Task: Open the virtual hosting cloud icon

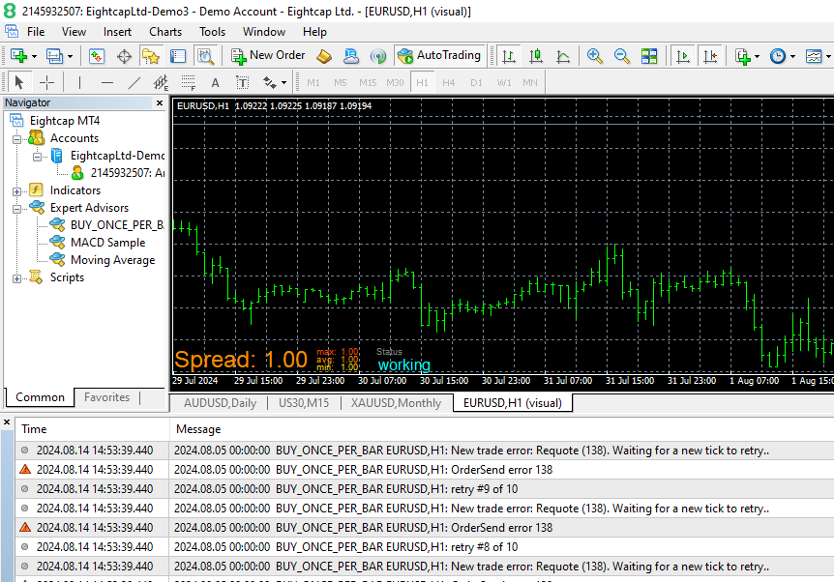Action: click(x=351, y=56)
